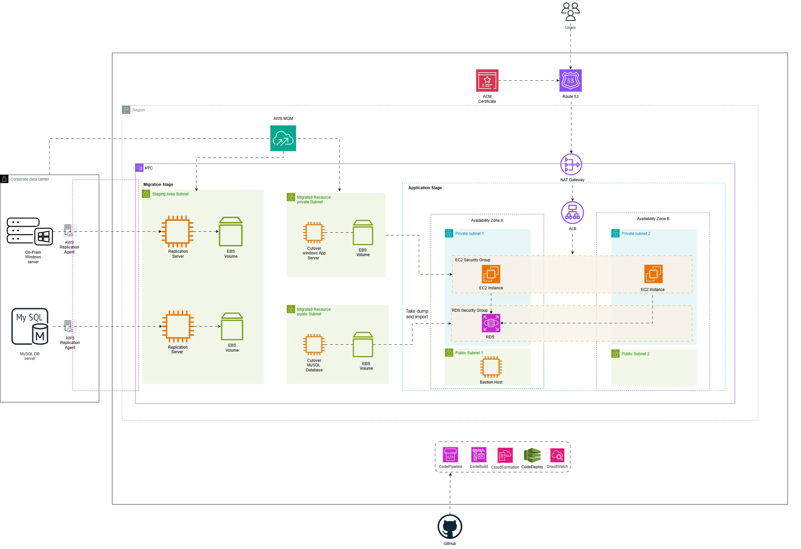The height and width of the screenshot is (549, 801).
Task: Click the Application Stage label text
Action: (425, 188)
